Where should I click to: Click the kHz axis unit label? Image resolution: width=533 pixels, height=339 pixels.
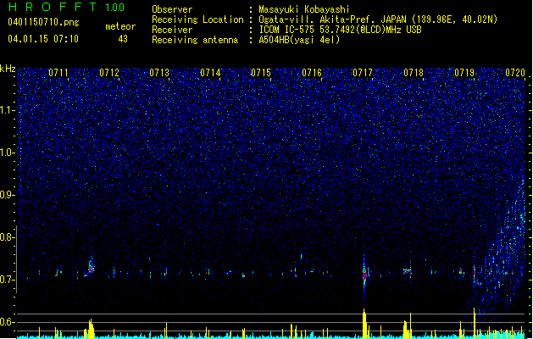pos(8,69)
